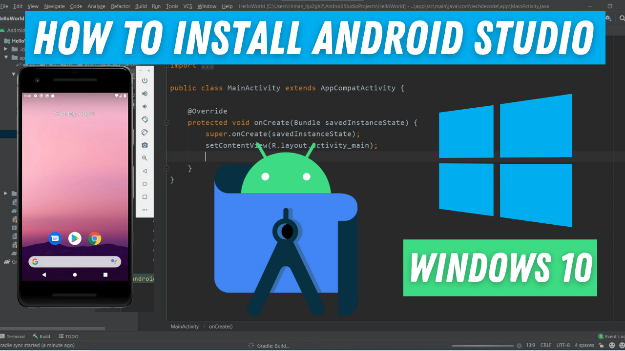Click fold marker at onCreate closing brace
Image resolution: width=625 pixels, height=351 pixels.
167,168
